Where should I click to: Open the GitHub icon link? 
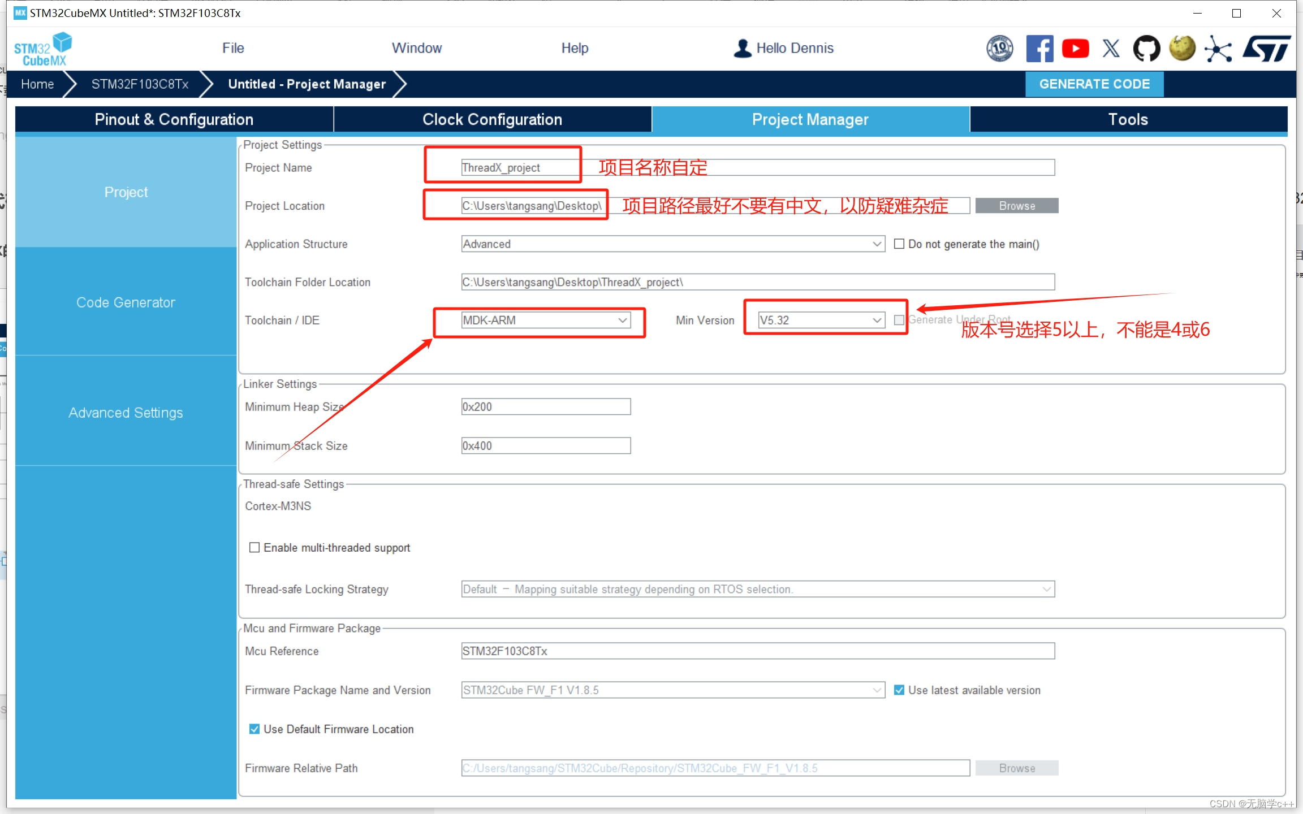[1146, 49]
